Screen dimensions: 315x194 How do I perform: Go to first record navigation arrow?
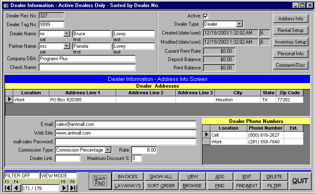point(8,188)
